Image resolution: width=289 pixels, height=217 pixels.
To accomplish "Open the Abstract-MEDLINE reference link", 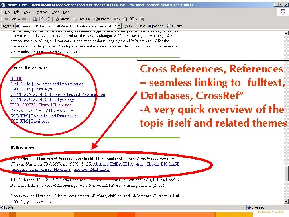I will [x=92, y=169].
